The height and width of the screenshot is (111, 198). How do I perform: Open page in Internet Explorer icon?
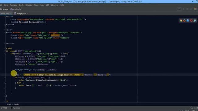point(195,21)
